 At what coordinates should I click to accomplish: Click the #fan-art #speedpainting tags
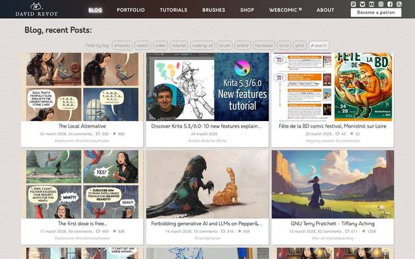point(333,238)
